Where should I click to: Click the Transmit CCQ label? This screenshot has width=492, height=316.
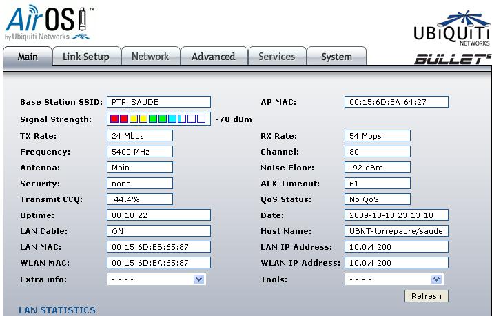(x=52, y=199)
